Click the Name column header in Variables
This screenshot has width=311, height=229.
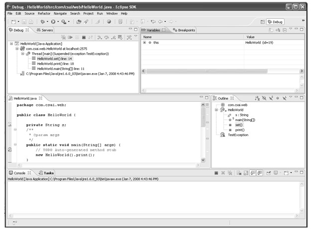(x=193, y=37)
